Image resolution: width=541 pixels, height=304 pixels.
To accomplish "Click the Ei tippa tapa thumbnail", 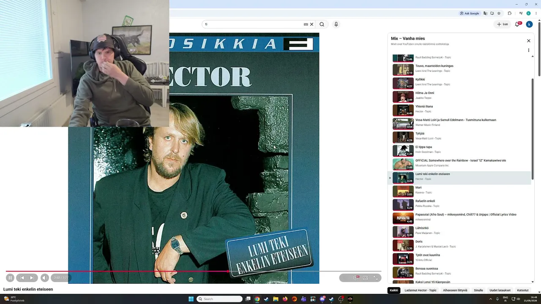I will click(403, 150).
